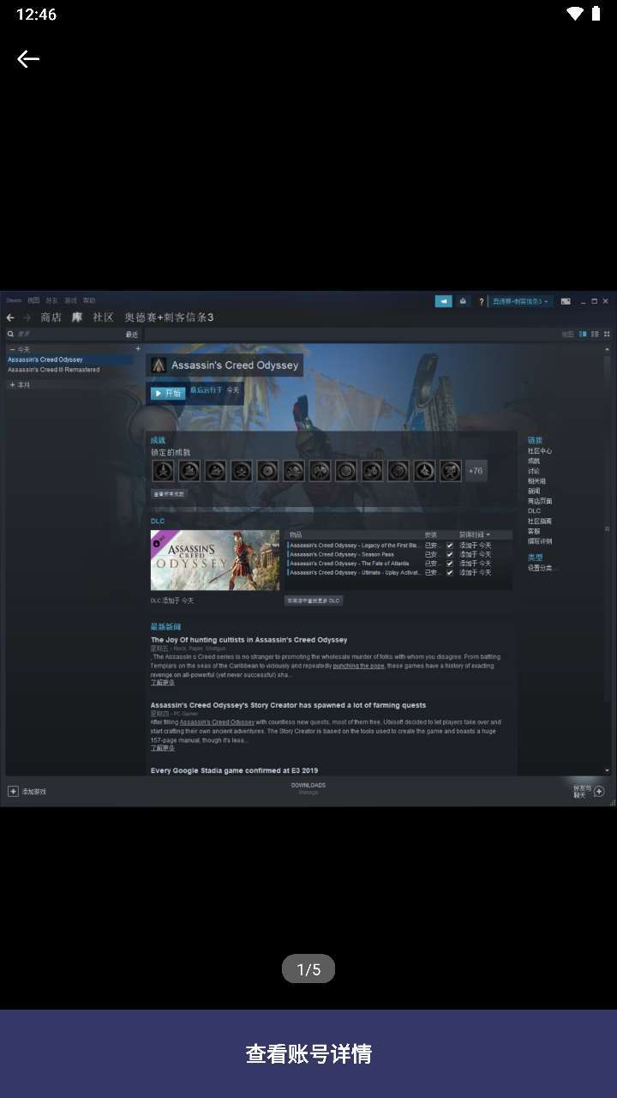617x1098 pixels.
Task: Click Steam's back navigation arrow
Action: click(11, 317)
